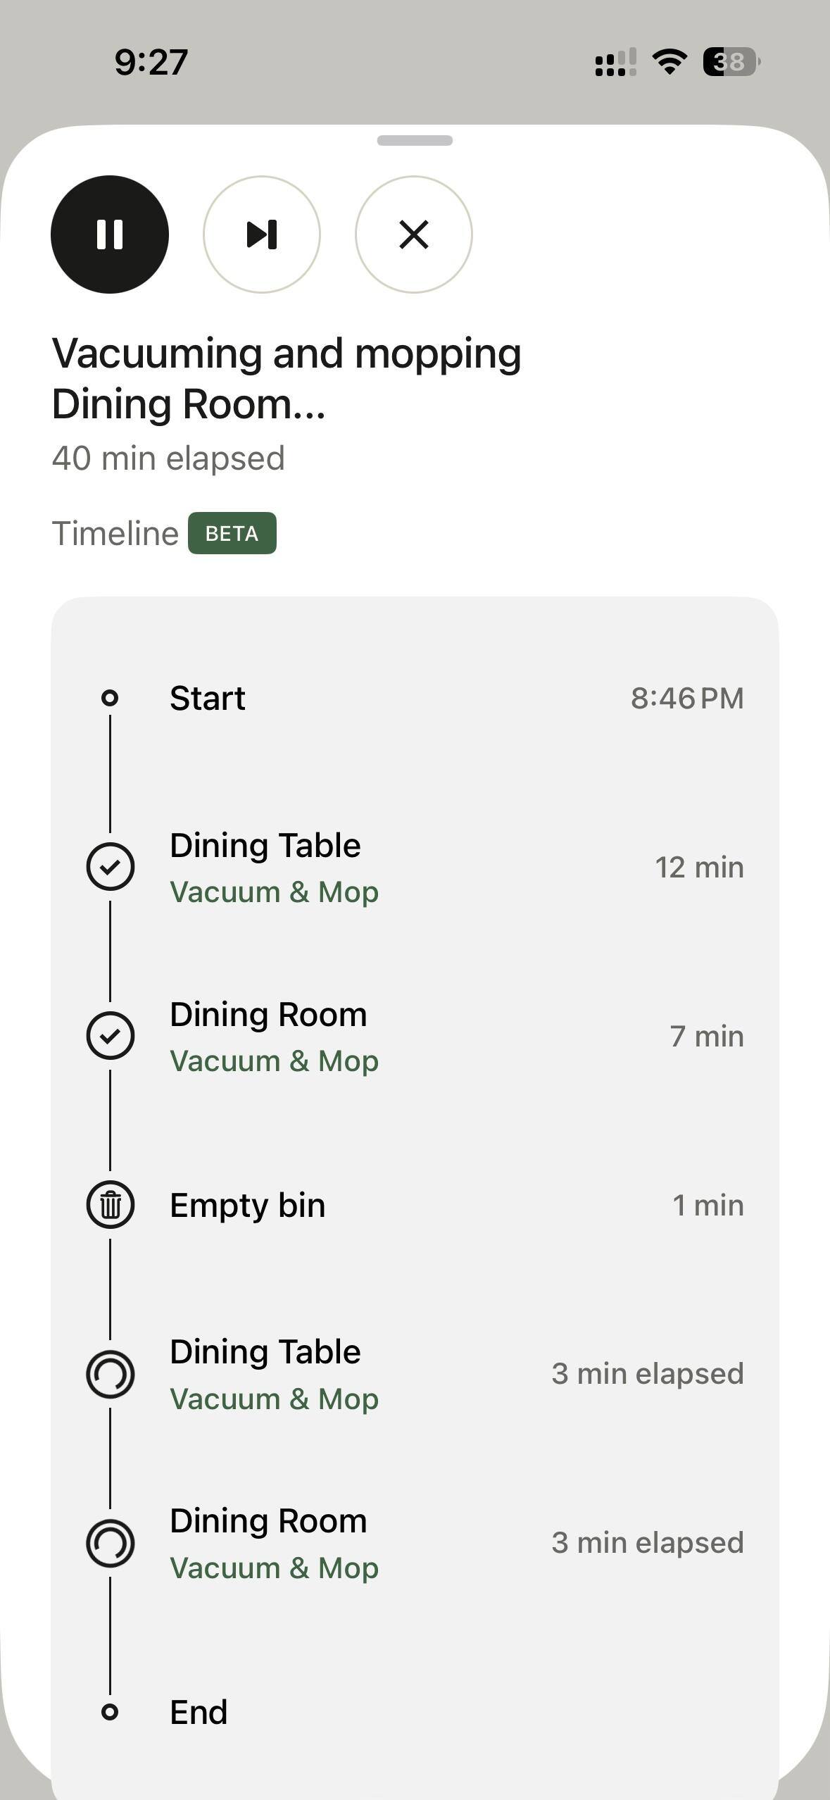Pause the cleaning job
The image size is (830, 1800).
tap(110, 235)
